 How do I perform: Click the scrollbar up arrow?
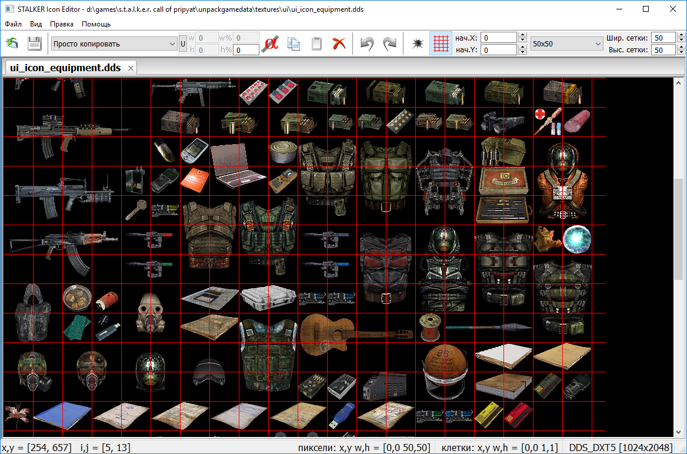pyautogui.click(x=678, y=83)
